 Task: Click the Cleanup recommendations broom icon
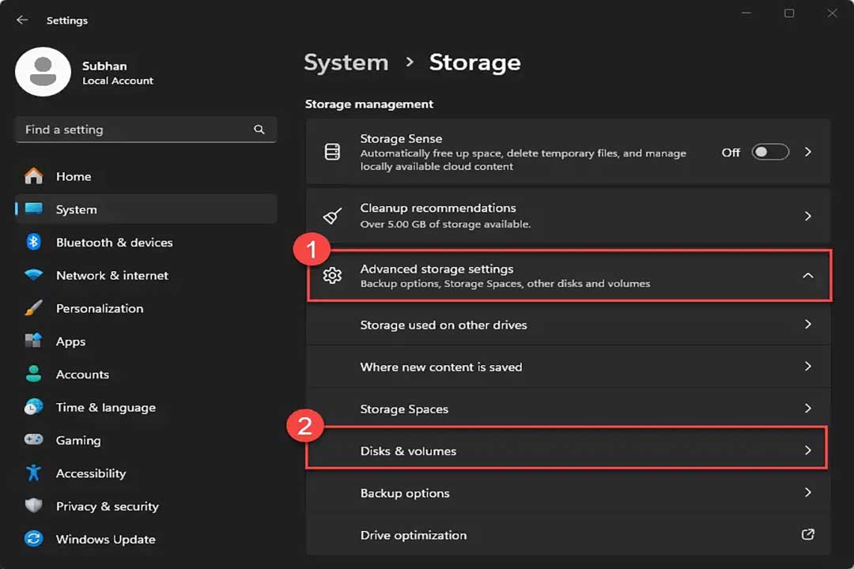[x=332, y=217]
